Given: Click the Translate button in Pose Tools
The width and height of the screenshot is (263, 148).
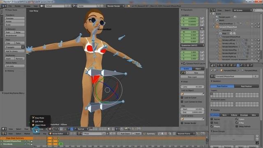Looking at the screenshot, I should 15,18.
